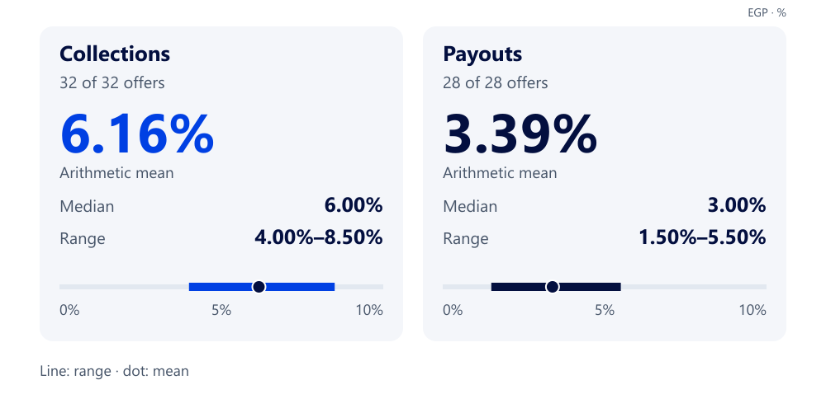Image resolution: width=826 pixels, height=394 pixels.
Task: Click the Collections card title
Action: 115,54
